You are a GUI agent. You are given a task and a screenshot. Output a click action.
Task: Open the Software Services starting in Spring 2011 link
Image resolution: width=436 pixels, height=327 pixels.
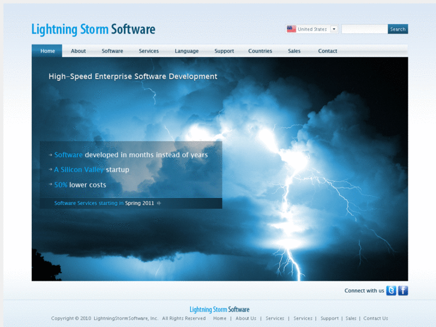104,203
